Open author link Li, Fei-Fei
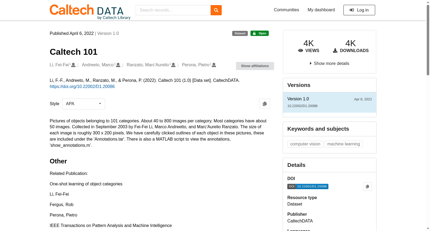This screenshot has height=231, width=430. pos(59,65)
